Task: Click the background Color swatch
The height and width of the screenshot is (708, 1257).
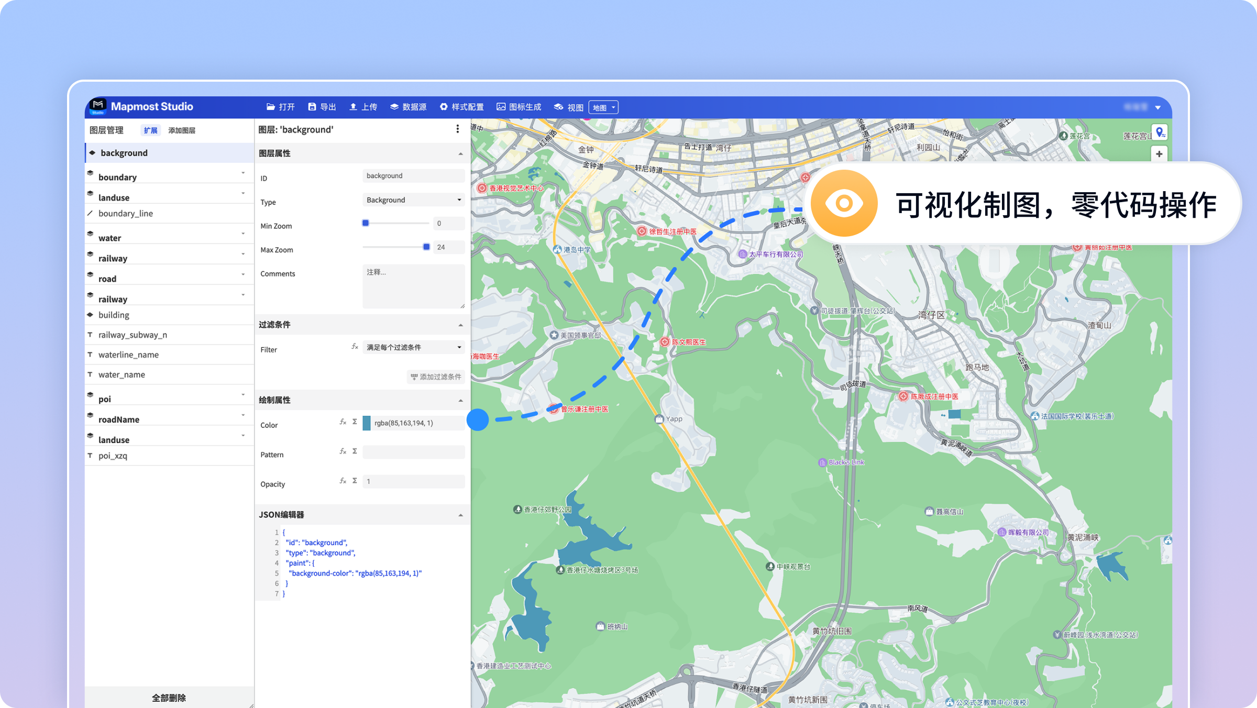Action: point(367,423)
